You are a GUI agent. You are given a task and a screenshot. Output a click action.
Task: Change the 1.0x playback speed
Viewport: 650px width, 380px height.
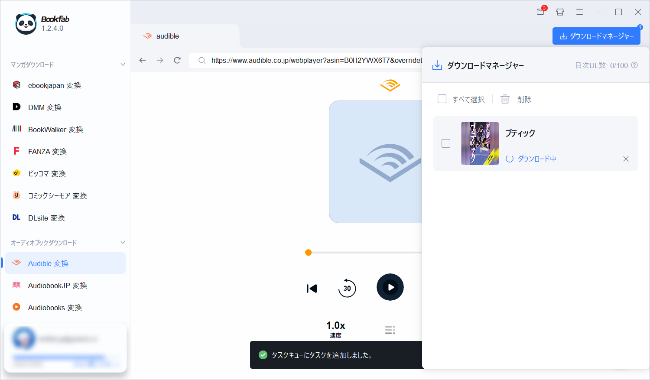point(335,329)
